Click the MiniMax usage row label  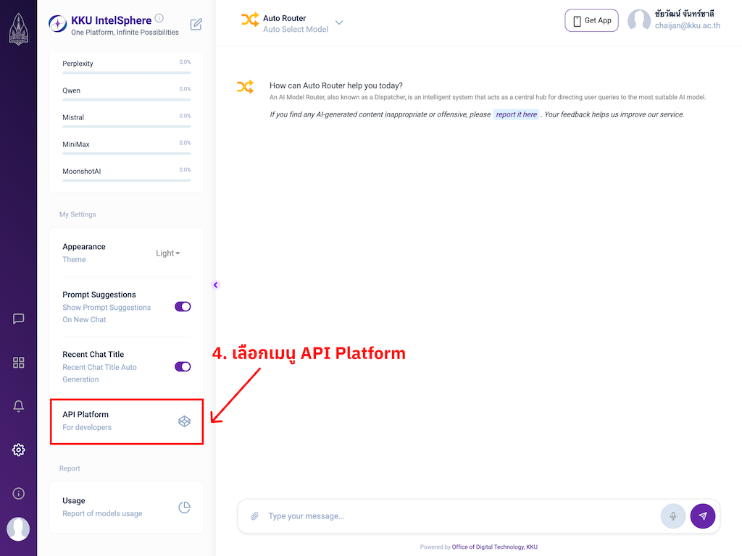click(x=75, y=144)
